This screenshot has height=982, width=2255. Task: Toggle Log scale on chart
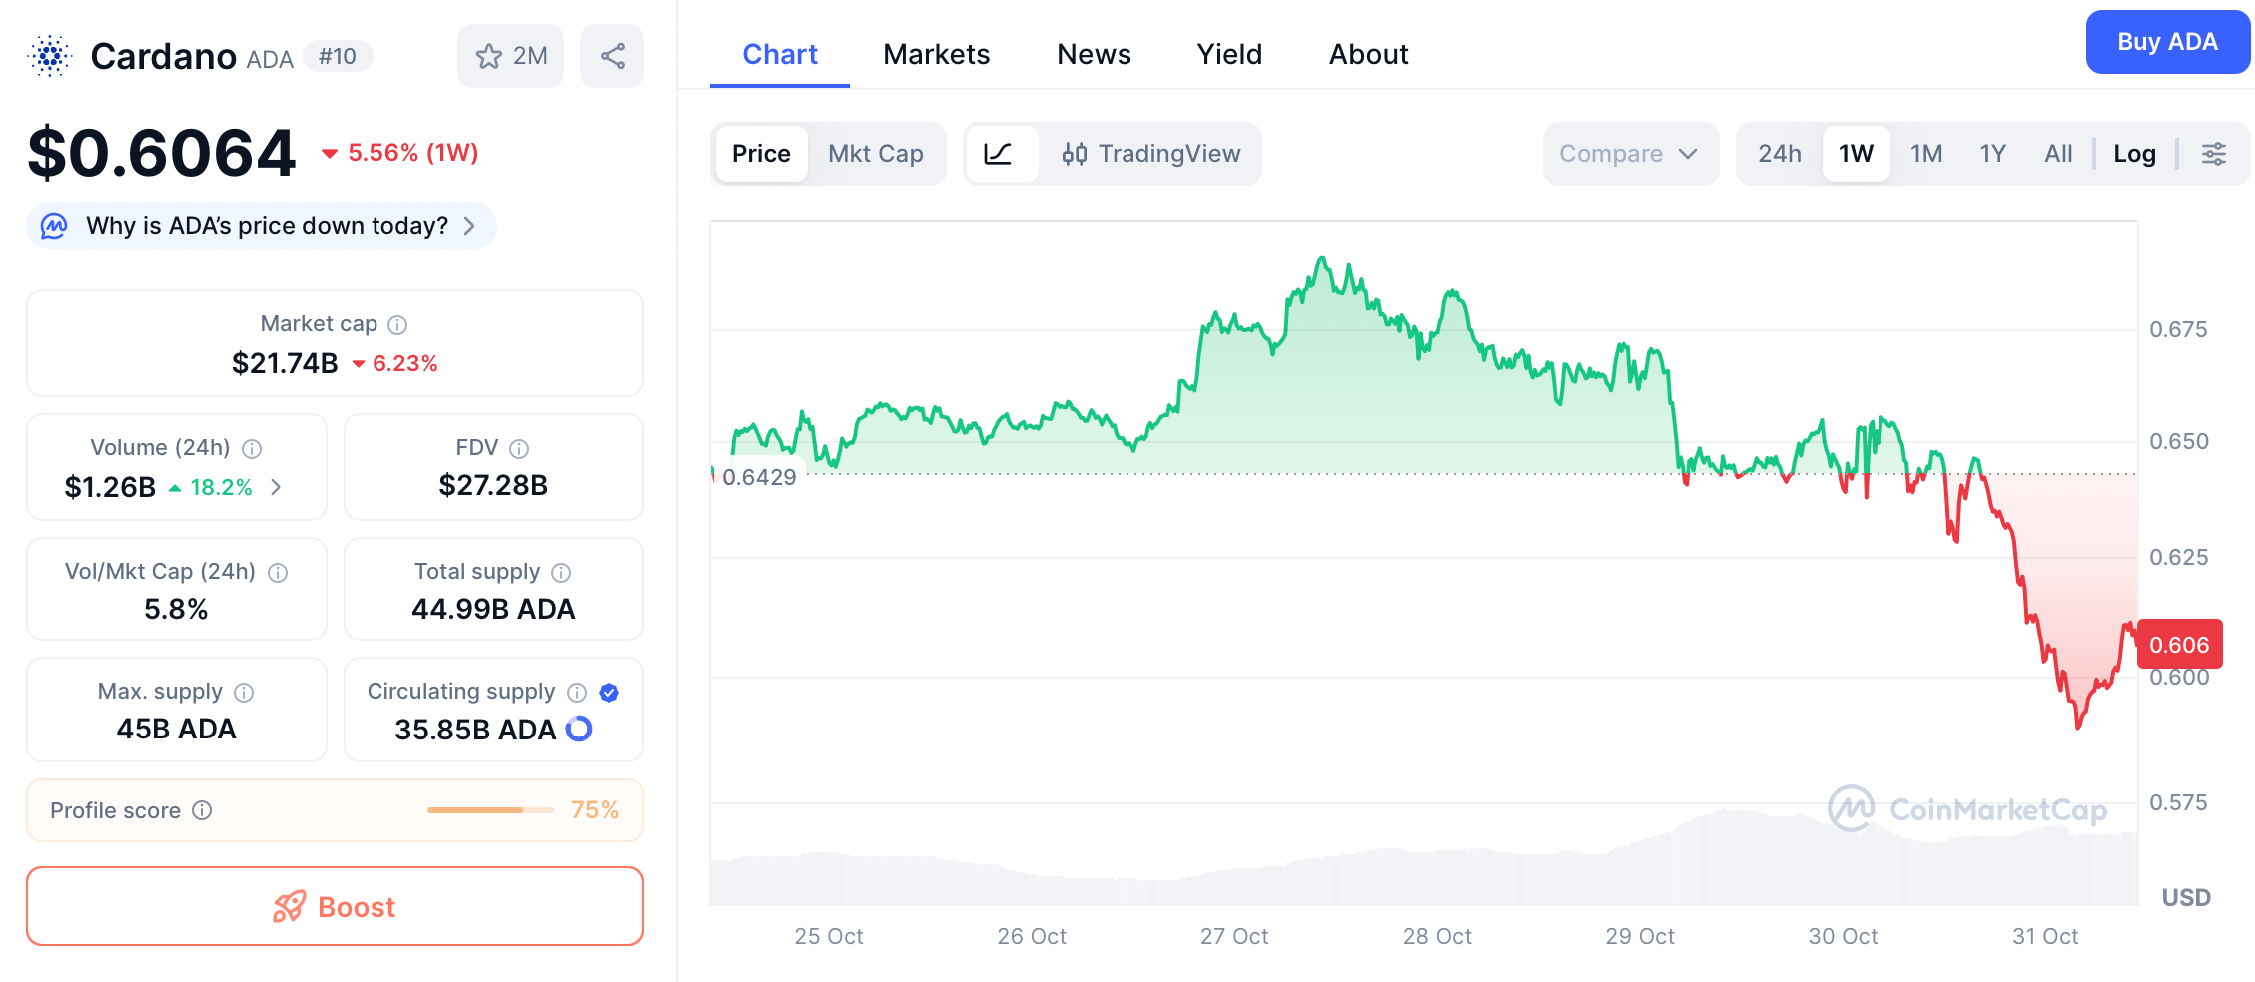(x=2134, y=154)
